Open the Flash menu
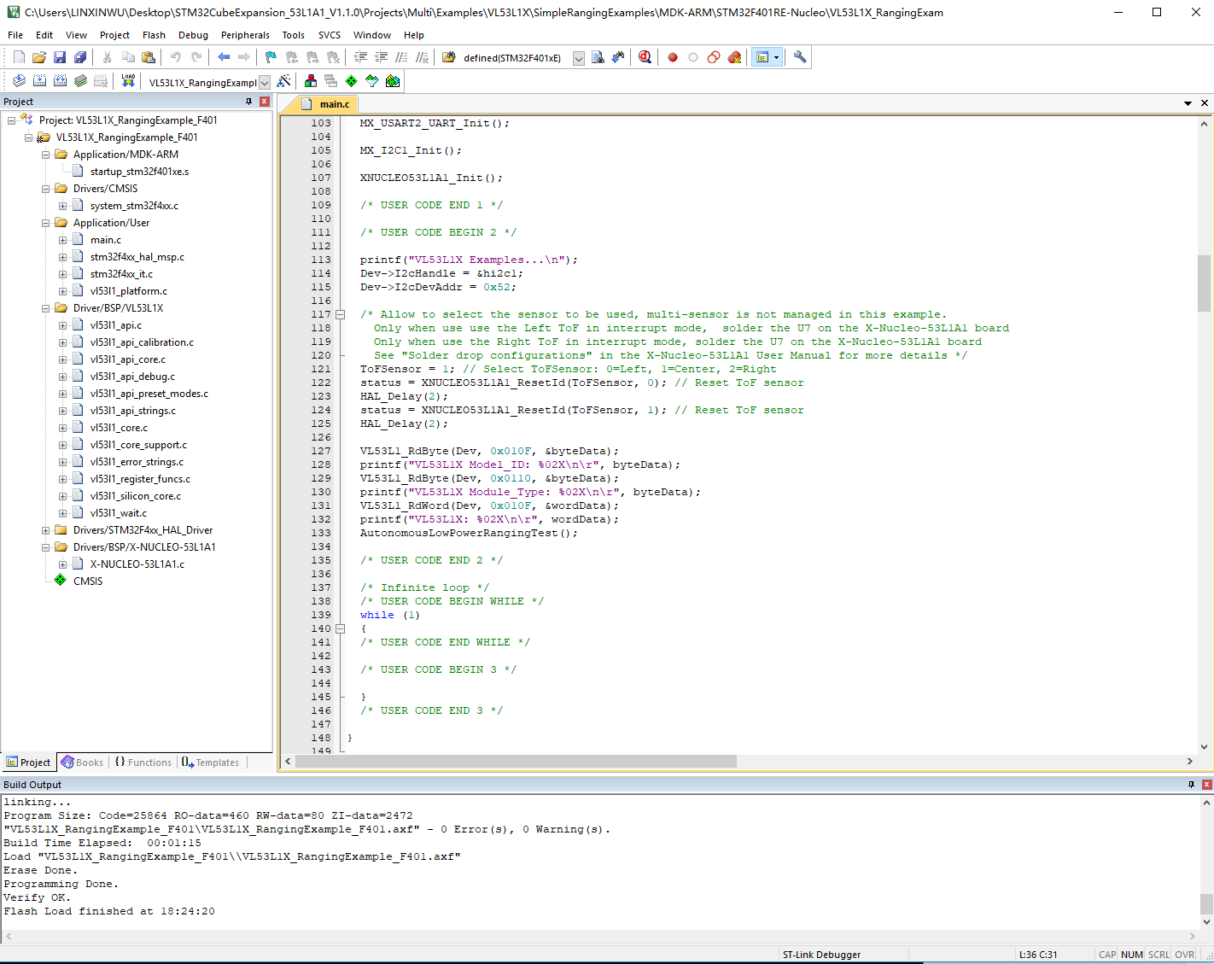 click(154, 35)
